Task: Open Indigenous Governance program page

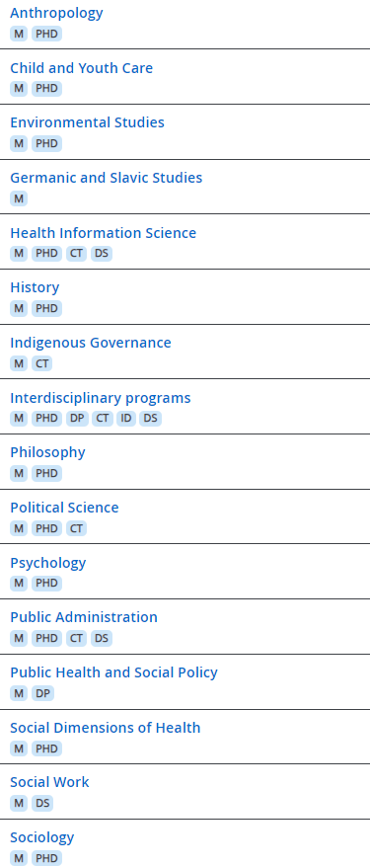Action: click(x=91, y=343)
